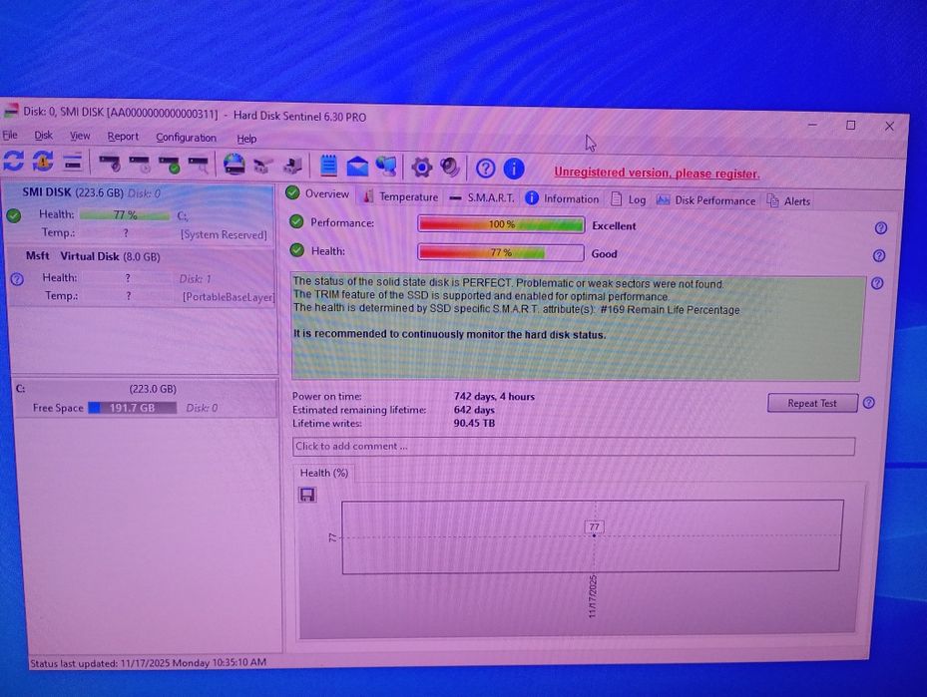This screenshot has height=697, width=927.
Task: Click the envelope send-mail toolbar icon
Action: (x=357, y=168)
